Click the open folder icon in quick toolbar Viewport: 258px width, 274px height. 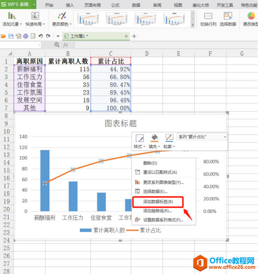point(3,36)
